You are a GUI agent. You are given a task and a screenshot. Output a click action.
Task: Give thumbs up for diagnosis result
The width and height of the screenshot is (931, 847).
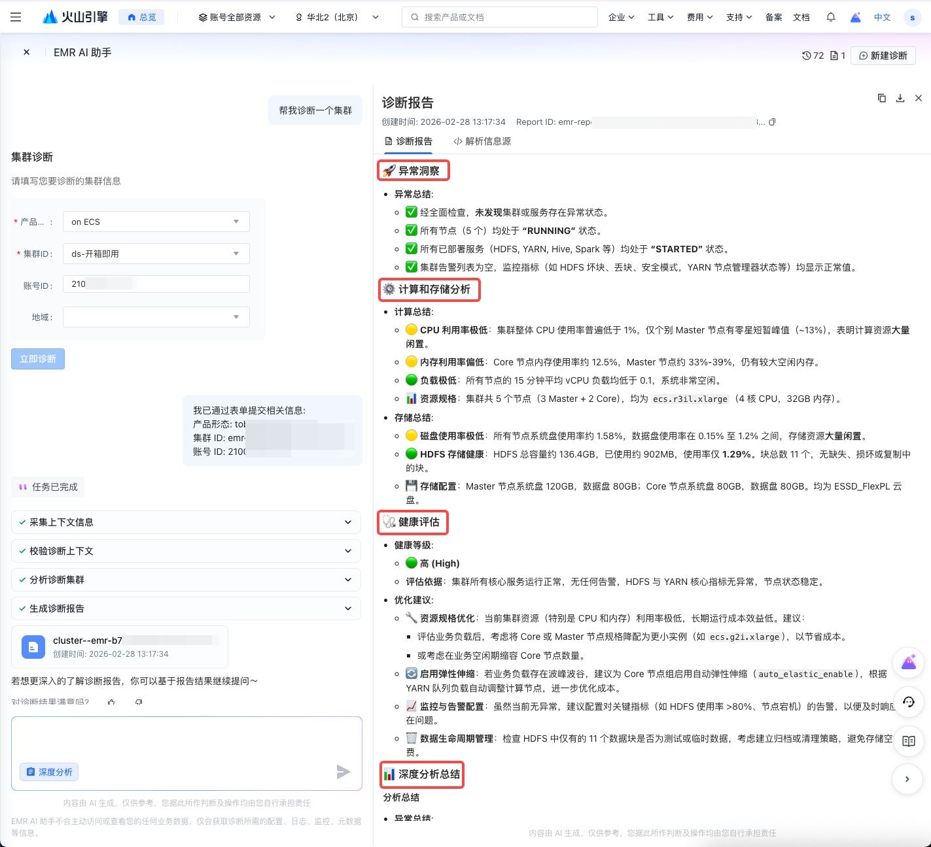pyautogui.click(x=111, y=702)
